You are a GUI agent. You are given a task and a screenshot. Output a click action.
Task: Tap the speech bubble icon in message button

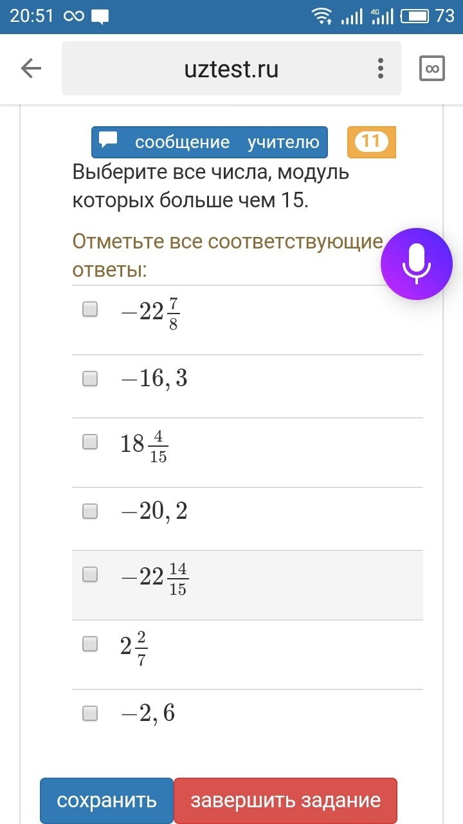(109, 140)
